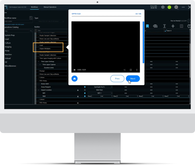This screenshot has width=195, height=165.
Task: Click the bookmark icon in Assay Reagent row
Action: point(85,87)
